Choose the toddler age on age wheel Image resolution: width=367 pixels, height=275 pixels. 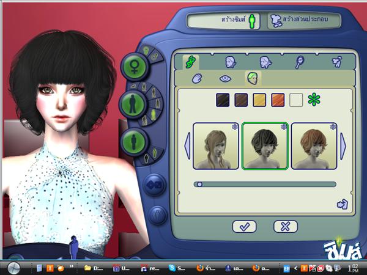point(135,86)
